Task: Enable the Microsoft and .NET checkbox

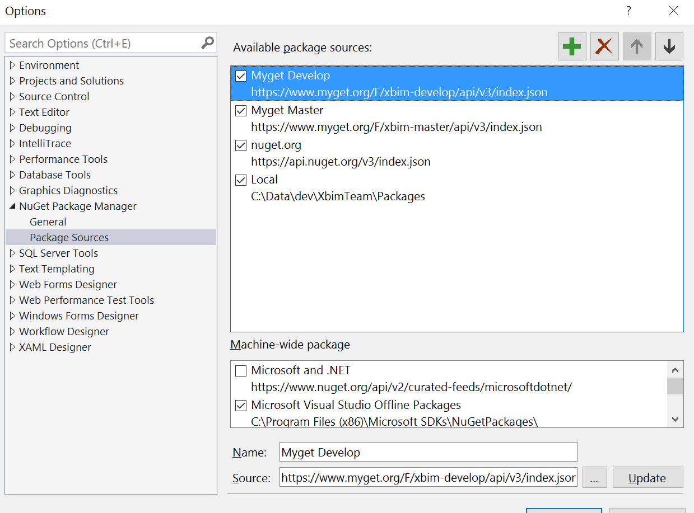Action: (241, 371)
